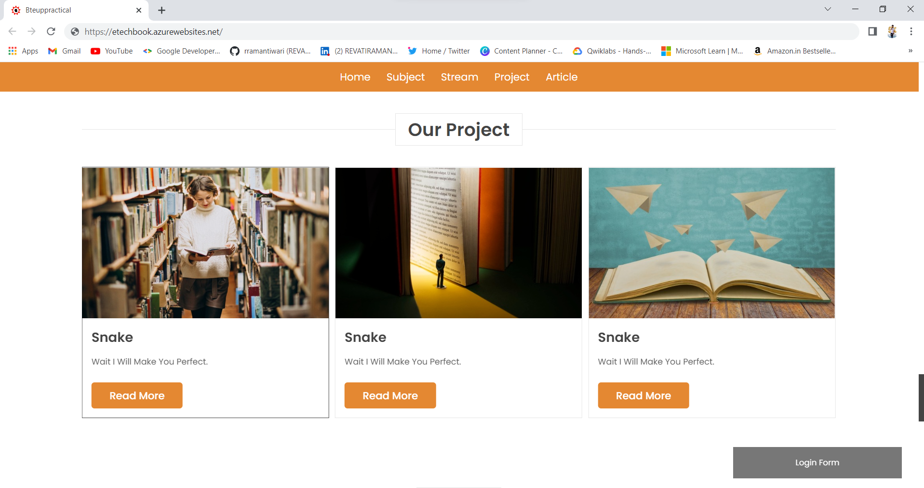The width and height of the screenshot is (924, 488).
Task: Click the tiny man and giant book image
Action: 458,243
